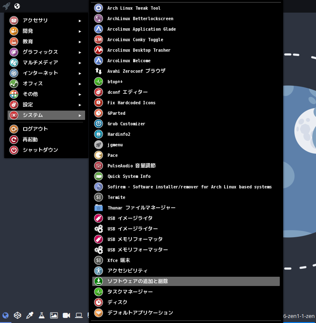Screen dimensions: 316x323
Task: Expand the 教育 submenu arrow
Action: coord(80,42)
